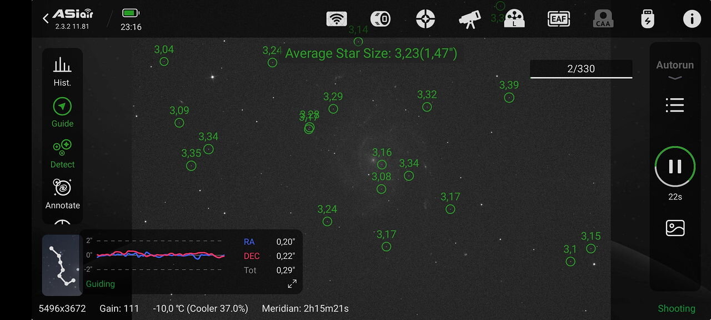Toggle star Detect tool
Screen dimensions: 711x320
click(62, 153)
